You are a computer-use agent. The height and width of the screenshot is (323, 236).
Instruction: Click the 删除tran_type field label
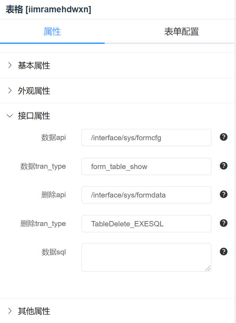point(43,224)
